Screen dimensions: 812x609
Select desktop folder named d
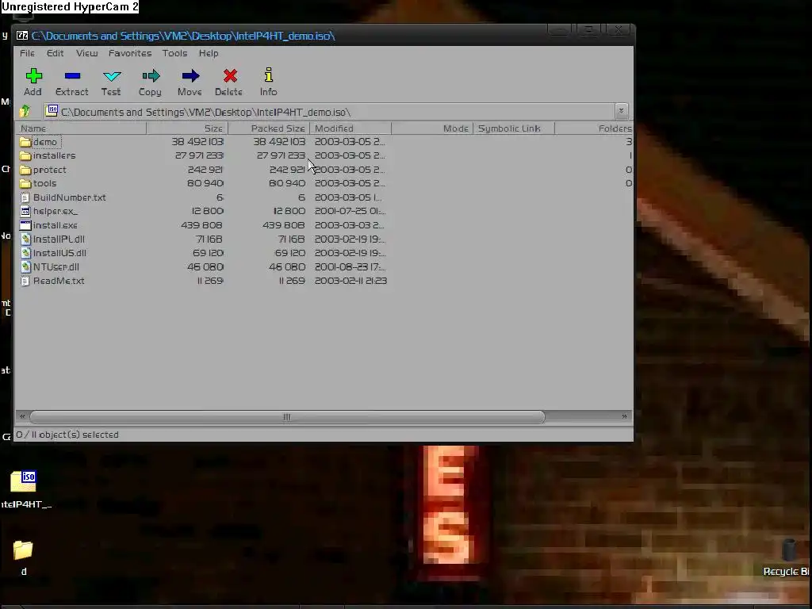[x=23, y=550]
